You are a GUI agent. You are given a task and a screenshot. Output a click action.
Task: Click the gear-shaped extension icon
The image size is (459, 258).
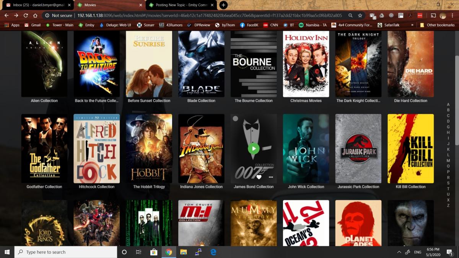[x=391, y=15]
